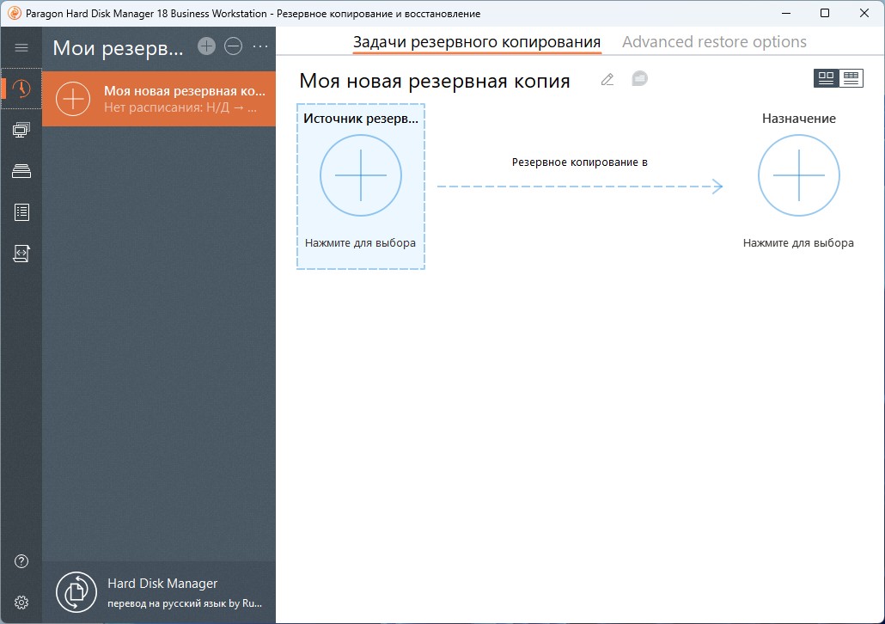885x624 pixels.
Task: Switch to tile view mode
Action: [827, 78]
